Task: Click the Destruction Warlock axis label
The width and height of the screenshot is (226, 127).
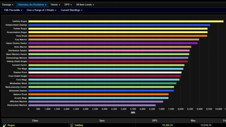Action: click(x=17, y=105)
